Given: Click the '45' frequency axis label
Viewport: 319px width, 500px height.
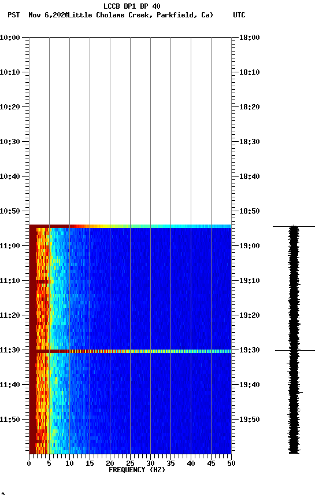Looking at the screenshot, I should tap(211, 464).
